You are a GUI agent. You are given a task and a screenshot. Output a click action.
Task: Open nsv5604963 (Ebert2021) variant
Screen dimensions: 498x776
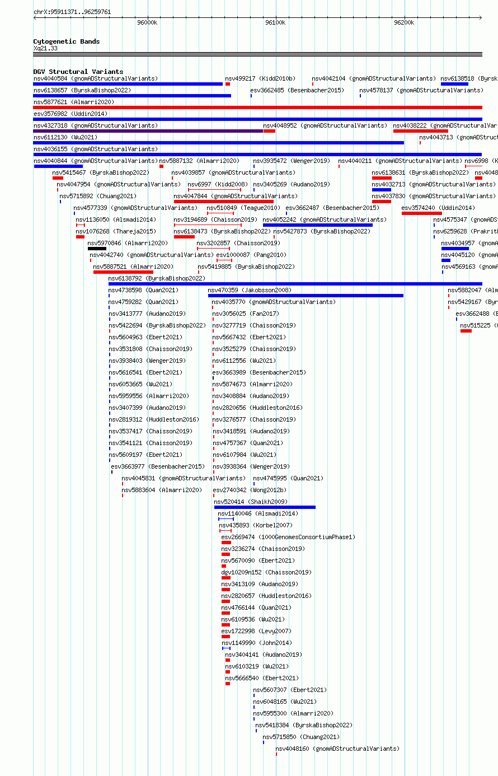145,337
